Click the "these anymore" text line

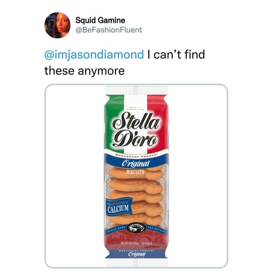coord(84,71)
